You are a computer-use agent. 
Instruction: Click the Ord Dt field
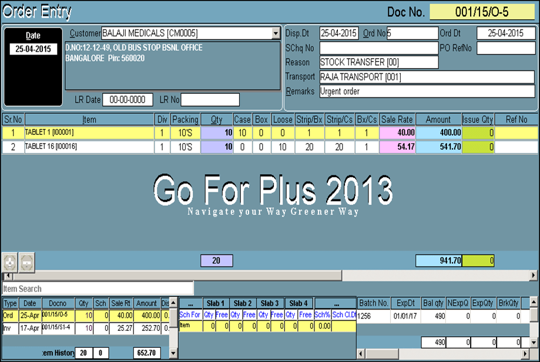(506, 33)
